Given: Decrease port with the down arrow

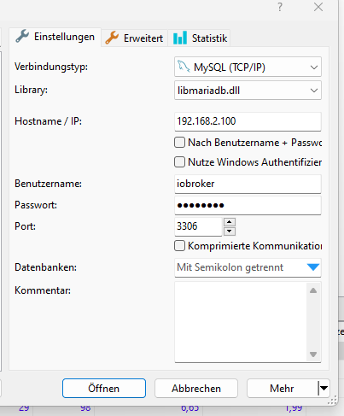Looking at the screenshot, I should (x=230, y=231).
